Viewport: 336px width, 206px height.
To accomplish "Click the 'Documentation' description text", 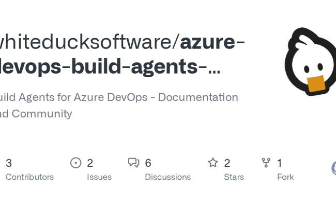I will click(198, 97).
